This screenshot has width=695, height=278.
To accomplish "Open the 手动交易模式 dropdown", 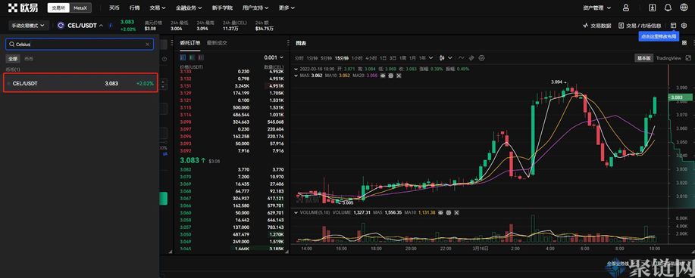I will (28, 26).
